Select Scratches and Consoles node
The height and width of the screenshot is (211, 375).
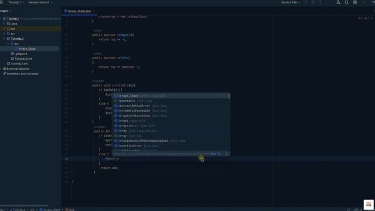pyautogui.click(x=22, y=74)
